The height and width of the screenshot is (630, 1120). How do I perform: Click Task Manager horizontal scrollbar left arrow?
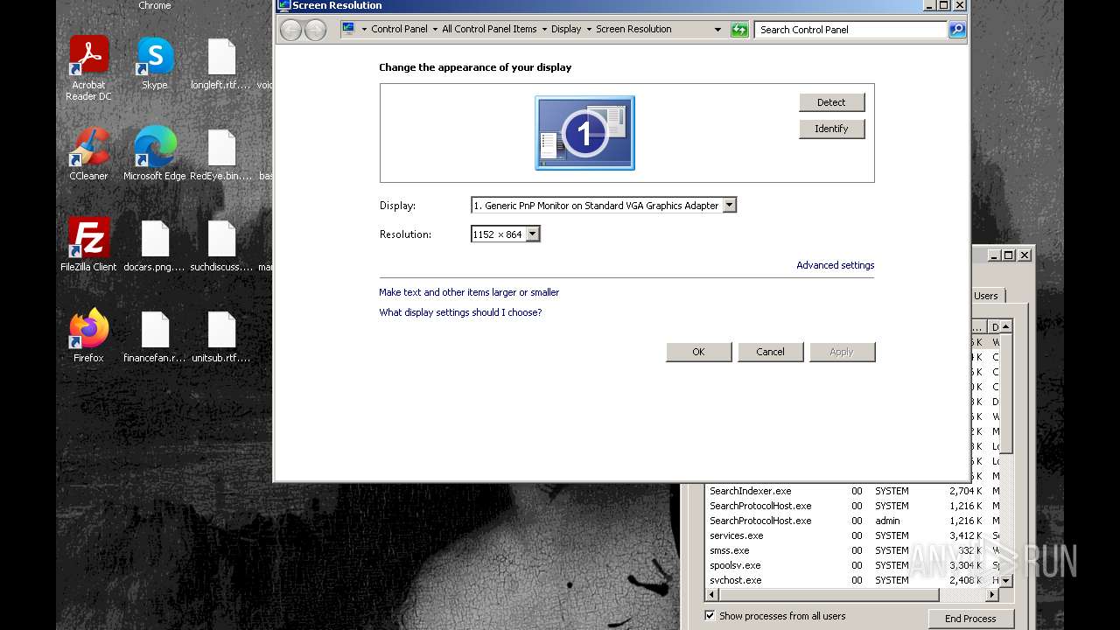coord(713,595)
